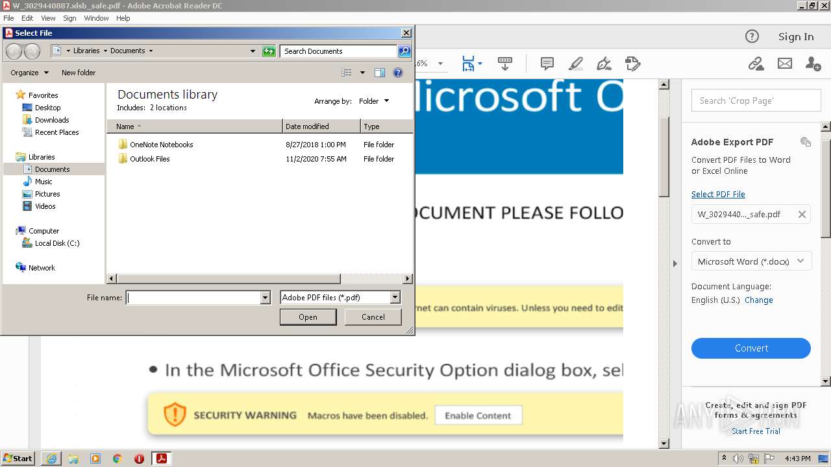Click the Start button

18,459
